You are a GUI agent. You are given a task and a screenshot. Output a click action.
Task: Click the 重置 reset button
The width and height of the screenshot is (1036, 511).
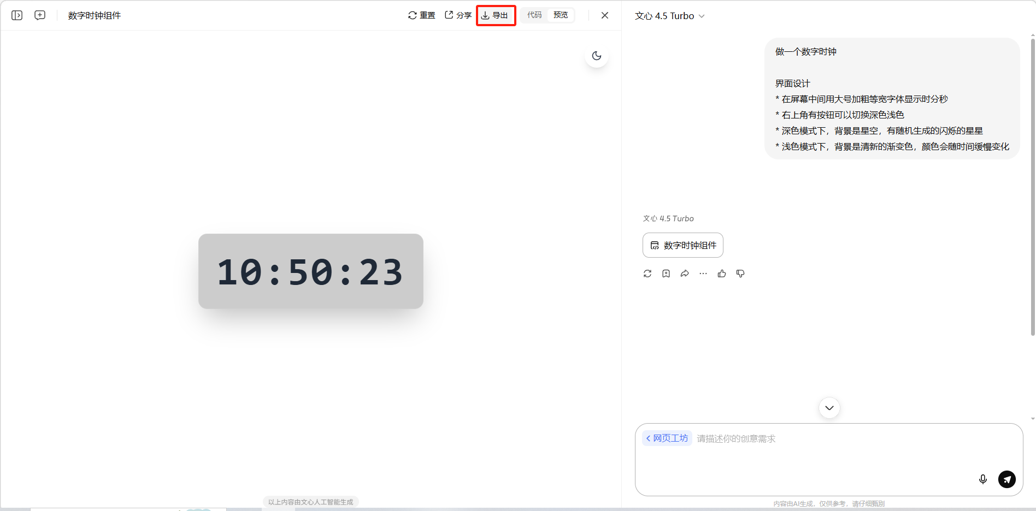[421, 15]
